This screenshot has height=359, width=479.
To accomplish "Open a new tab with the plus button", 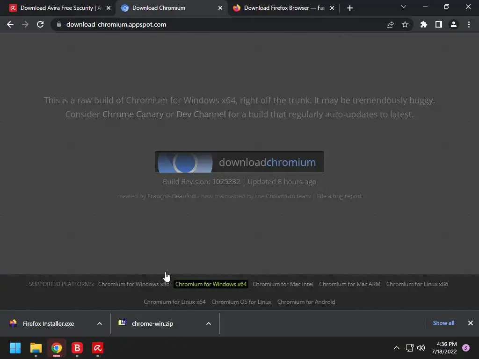I will click(x=350, y=8).
